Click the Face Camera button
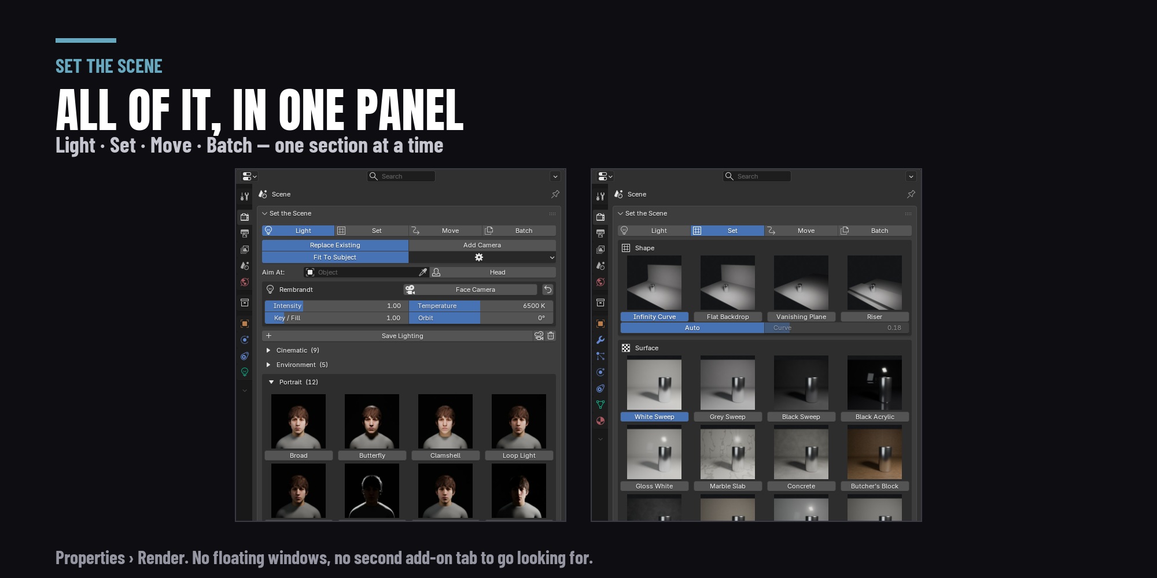This screenshot has width=1157, height=578. point(470,290)
